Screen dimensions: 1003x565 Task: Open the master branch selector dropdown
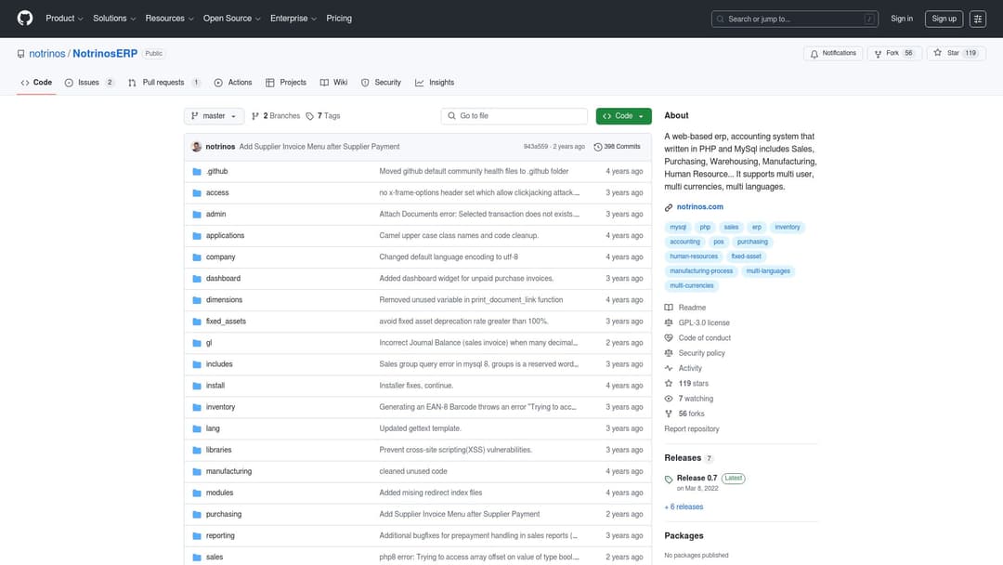[x=214, y=116]
